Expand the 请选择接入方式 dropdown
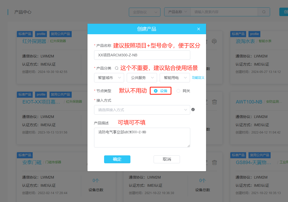Screen dimensions: 288x202 142,110
